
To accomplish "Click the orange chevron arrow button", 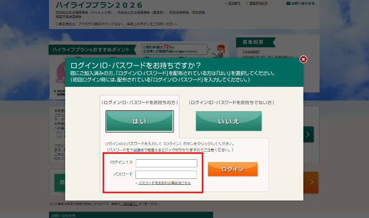I will pos(312,182).
